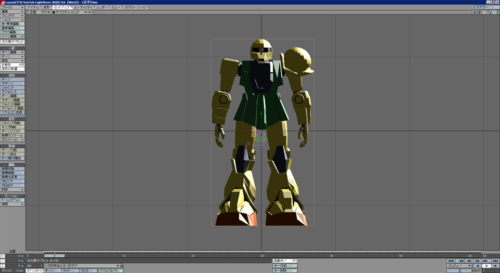500x273 pixels.
Task: Select オブジェクト edit mode button
Action: [34, 270]
